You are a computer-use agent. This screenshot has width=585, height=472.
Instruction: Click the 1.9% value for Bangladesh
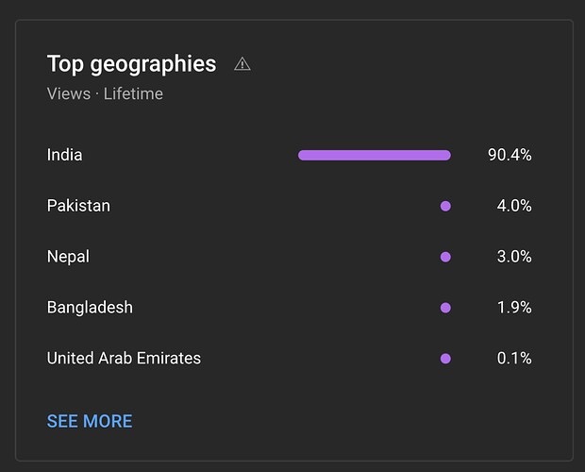[x=514, y=308]
